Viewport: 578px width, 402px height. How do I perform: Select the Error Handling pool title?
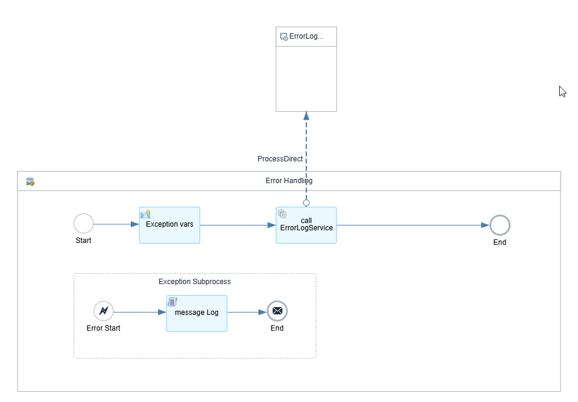(289, 180)
